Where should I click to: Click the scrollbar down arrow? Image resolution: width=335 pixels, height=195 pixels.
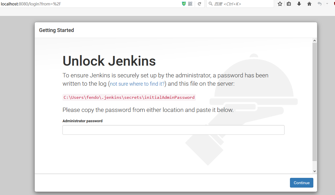314,171
